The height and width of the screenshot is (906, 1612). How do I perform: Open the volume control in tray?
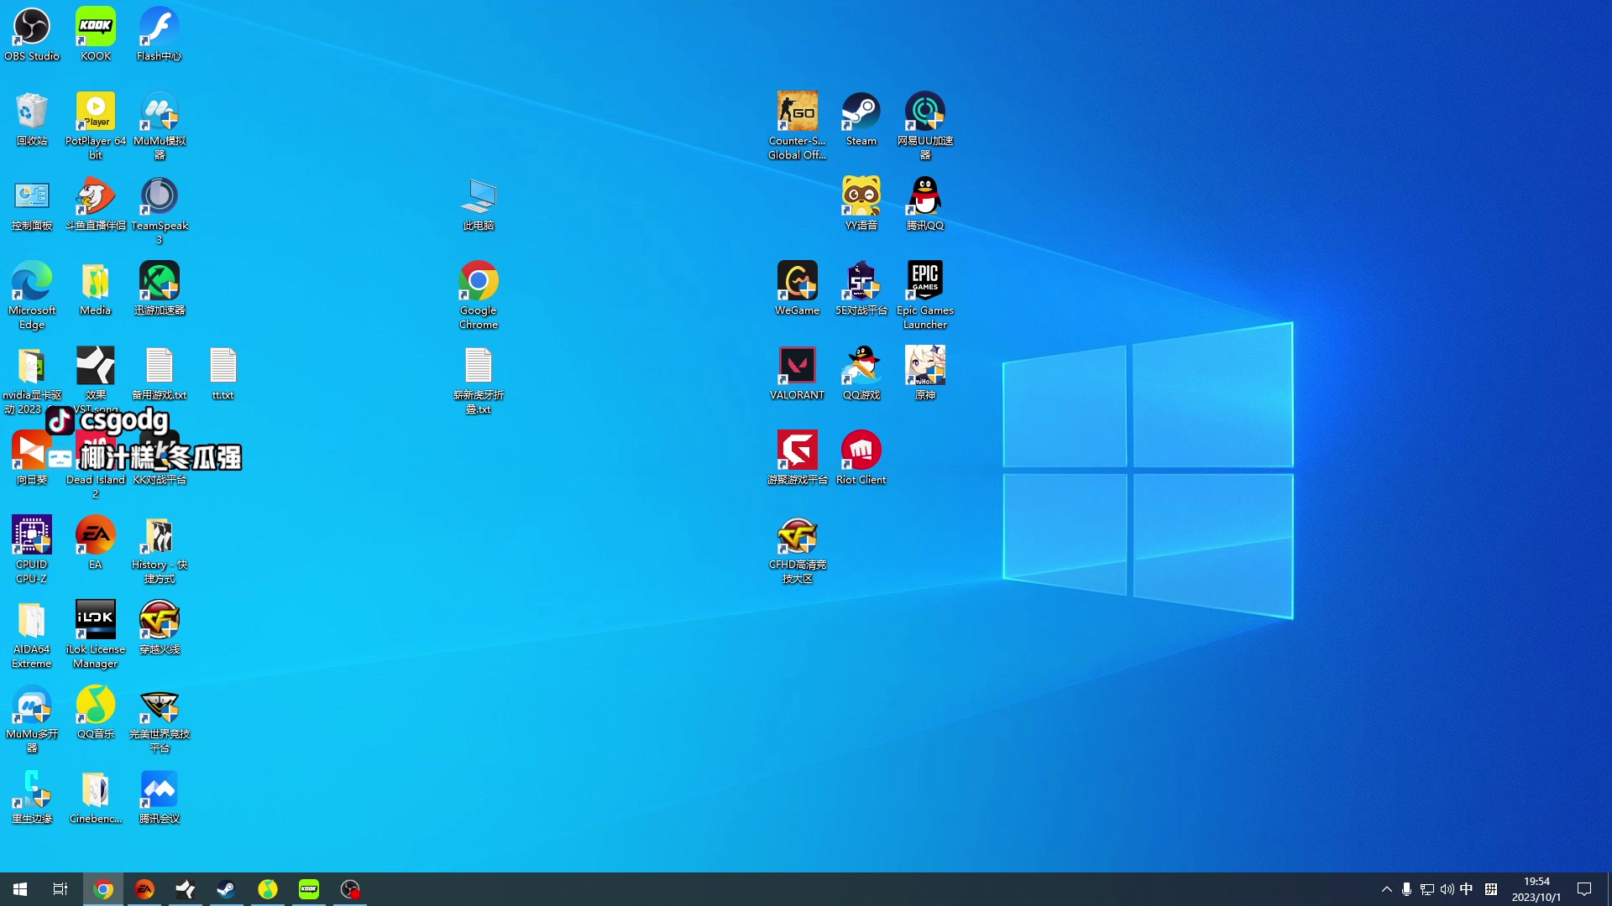(1447, 889)
